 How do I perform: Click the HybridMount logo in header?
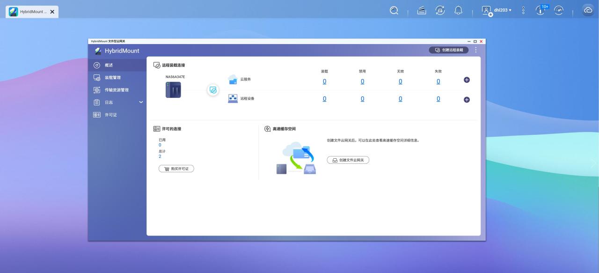point(98,51)
